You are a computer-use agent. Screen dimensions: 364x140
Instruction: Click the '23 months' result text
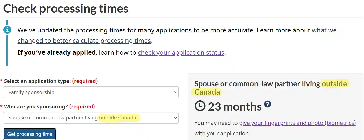(x=235, y=107)
